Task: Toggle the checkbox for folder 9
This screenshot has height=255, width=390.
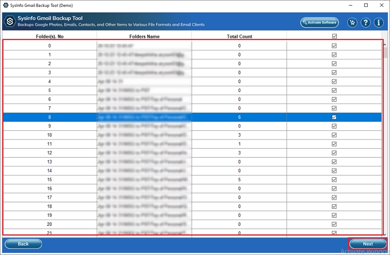Action: 334,126
